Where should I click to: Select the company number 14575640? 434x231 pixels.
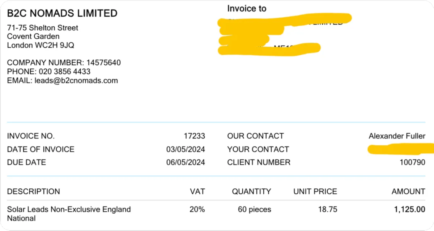[103, 63]
